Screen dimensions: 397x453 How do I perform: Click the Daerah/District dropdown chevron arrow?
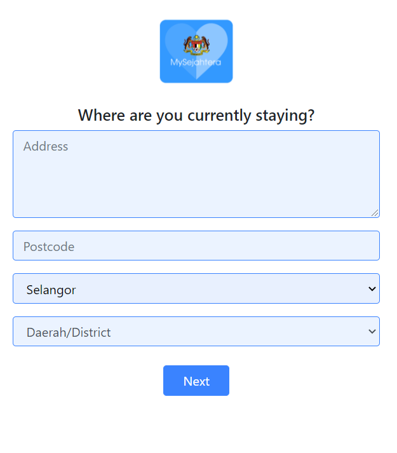(x=372, y=332)
